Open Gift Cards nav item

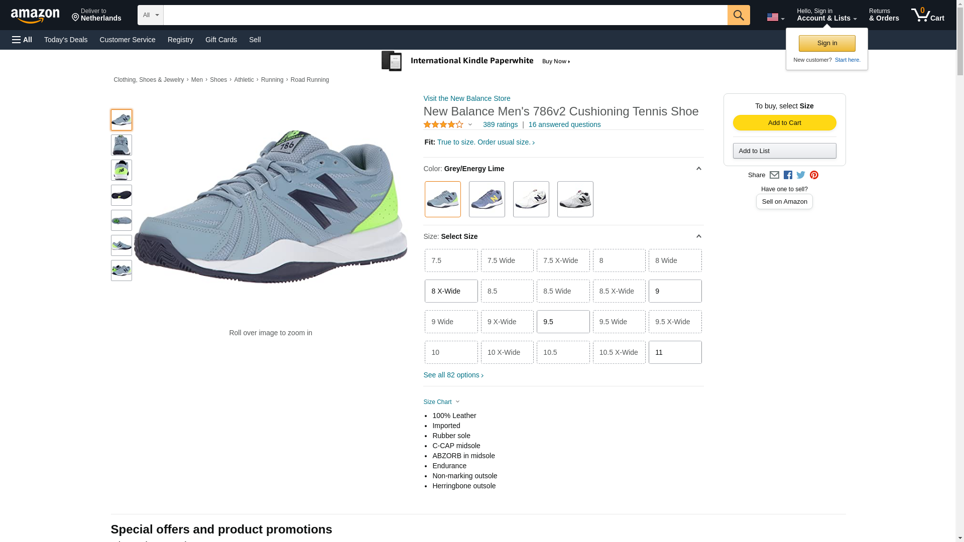pos(221,40)
